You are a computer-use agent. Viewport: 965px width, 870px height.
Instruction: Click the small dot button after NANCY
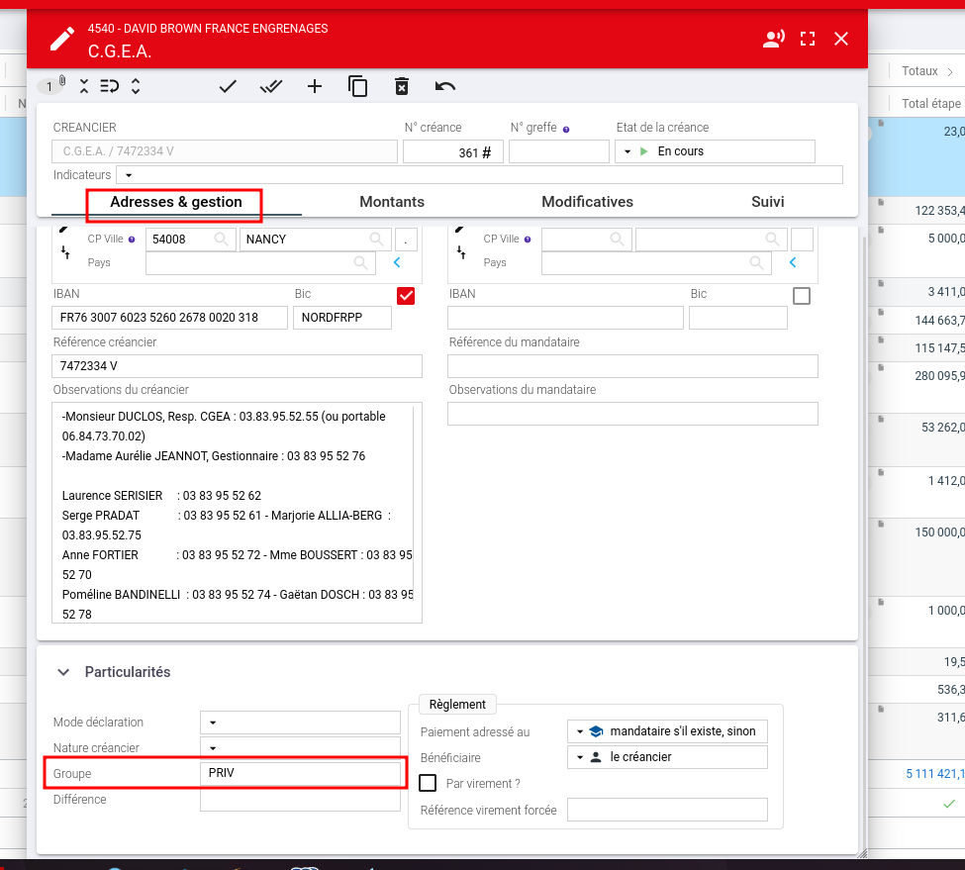(x=406, y=240)
